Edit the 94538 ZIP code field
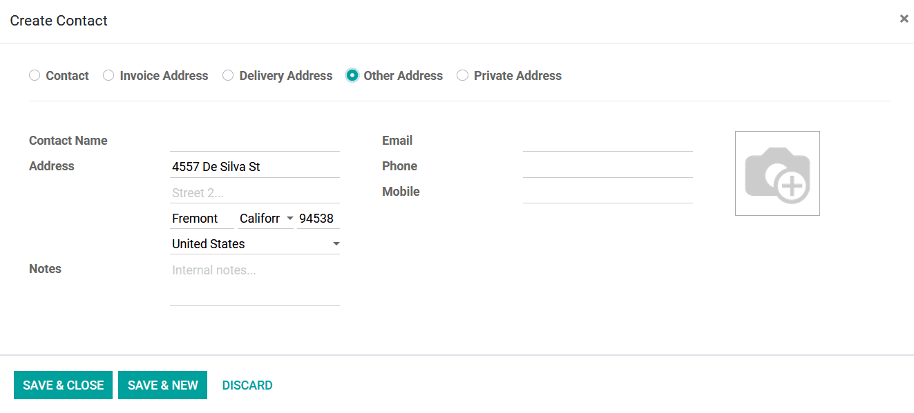The width and height of the screenshot is (914, 413). tap(318, 219)
